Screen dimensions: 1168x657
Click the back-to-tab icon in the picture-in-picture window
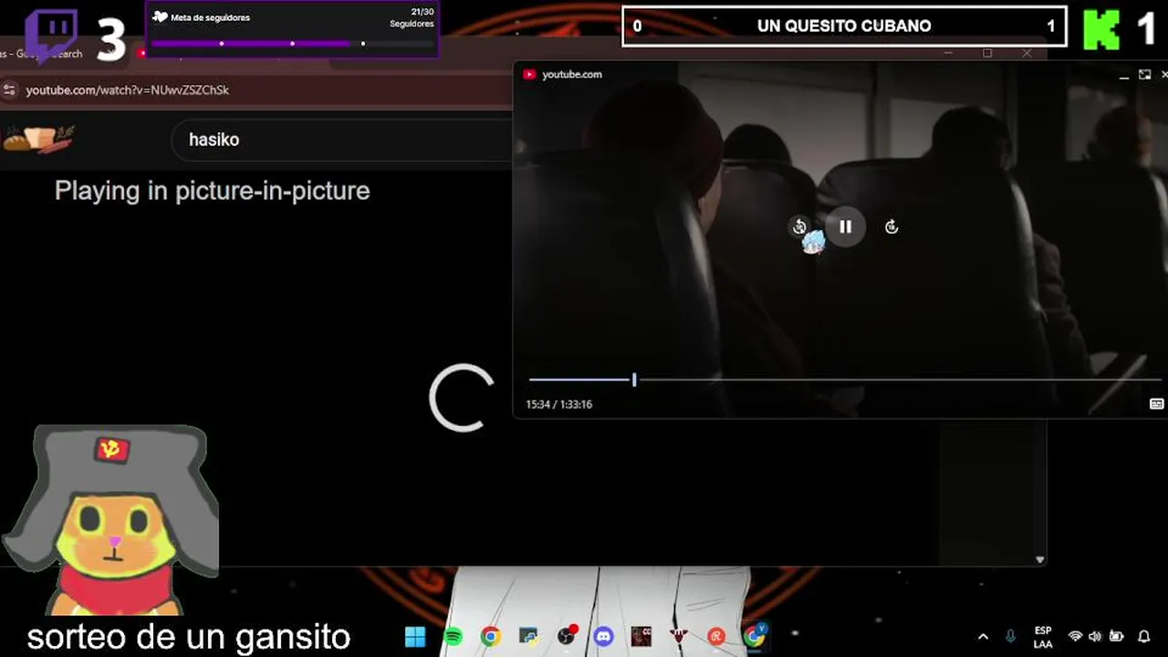1144,75
